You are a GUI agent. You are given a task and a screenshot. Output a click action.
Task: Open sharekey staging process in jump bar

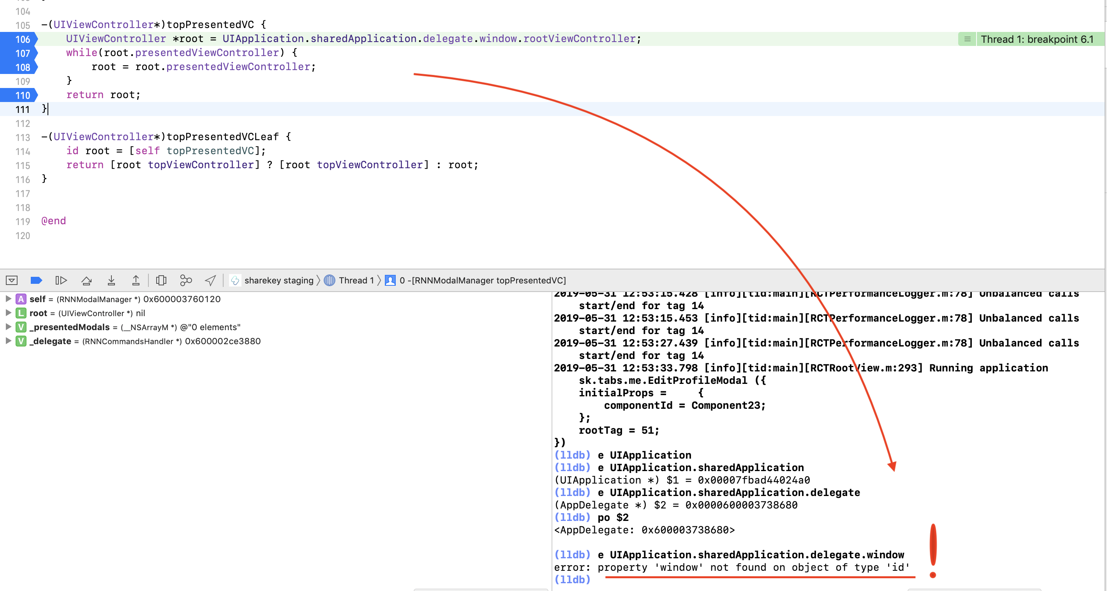[x=279, y=280]
